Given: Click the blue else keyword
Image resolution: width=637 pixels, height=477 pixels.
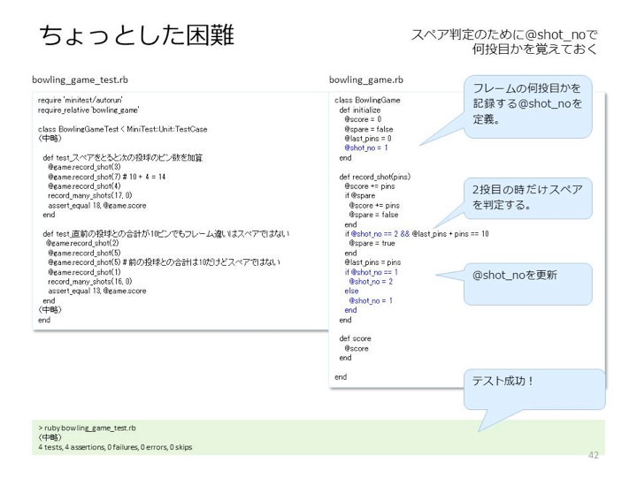Looking at the screenshot, I should (x=351, y=291).
